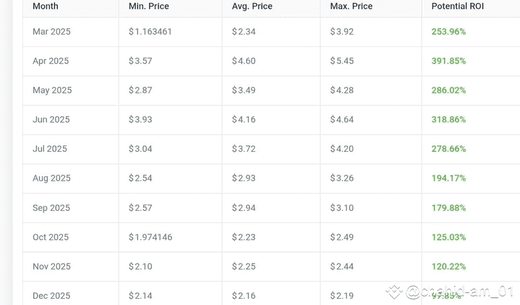Select the $1.163461 minimum price cell
Viewport: 520px width, 305px height.
tap(150, 31)
